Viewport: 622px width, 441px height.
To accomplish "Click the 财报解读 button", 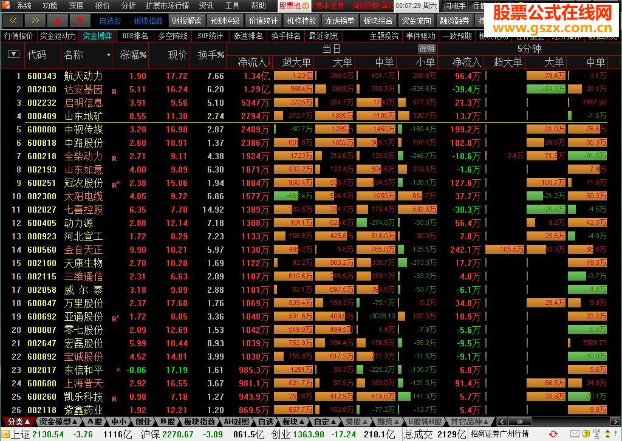I will tap(186, 21).
